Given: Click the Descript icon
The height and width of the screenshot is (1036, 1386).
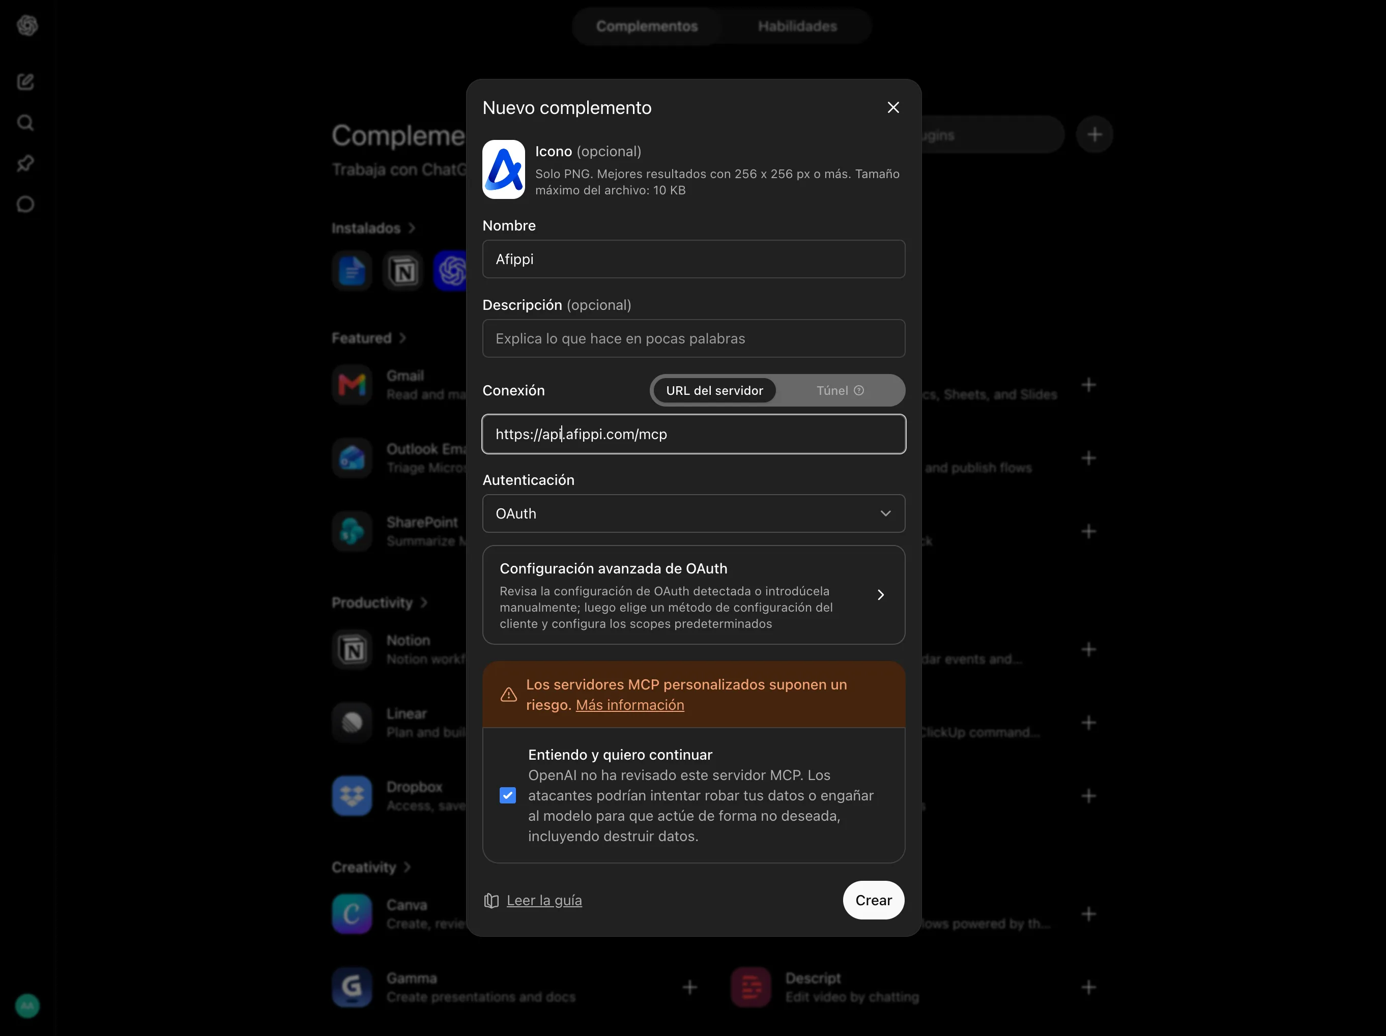Looking at the screenshot, I should [x=750, y=987].
